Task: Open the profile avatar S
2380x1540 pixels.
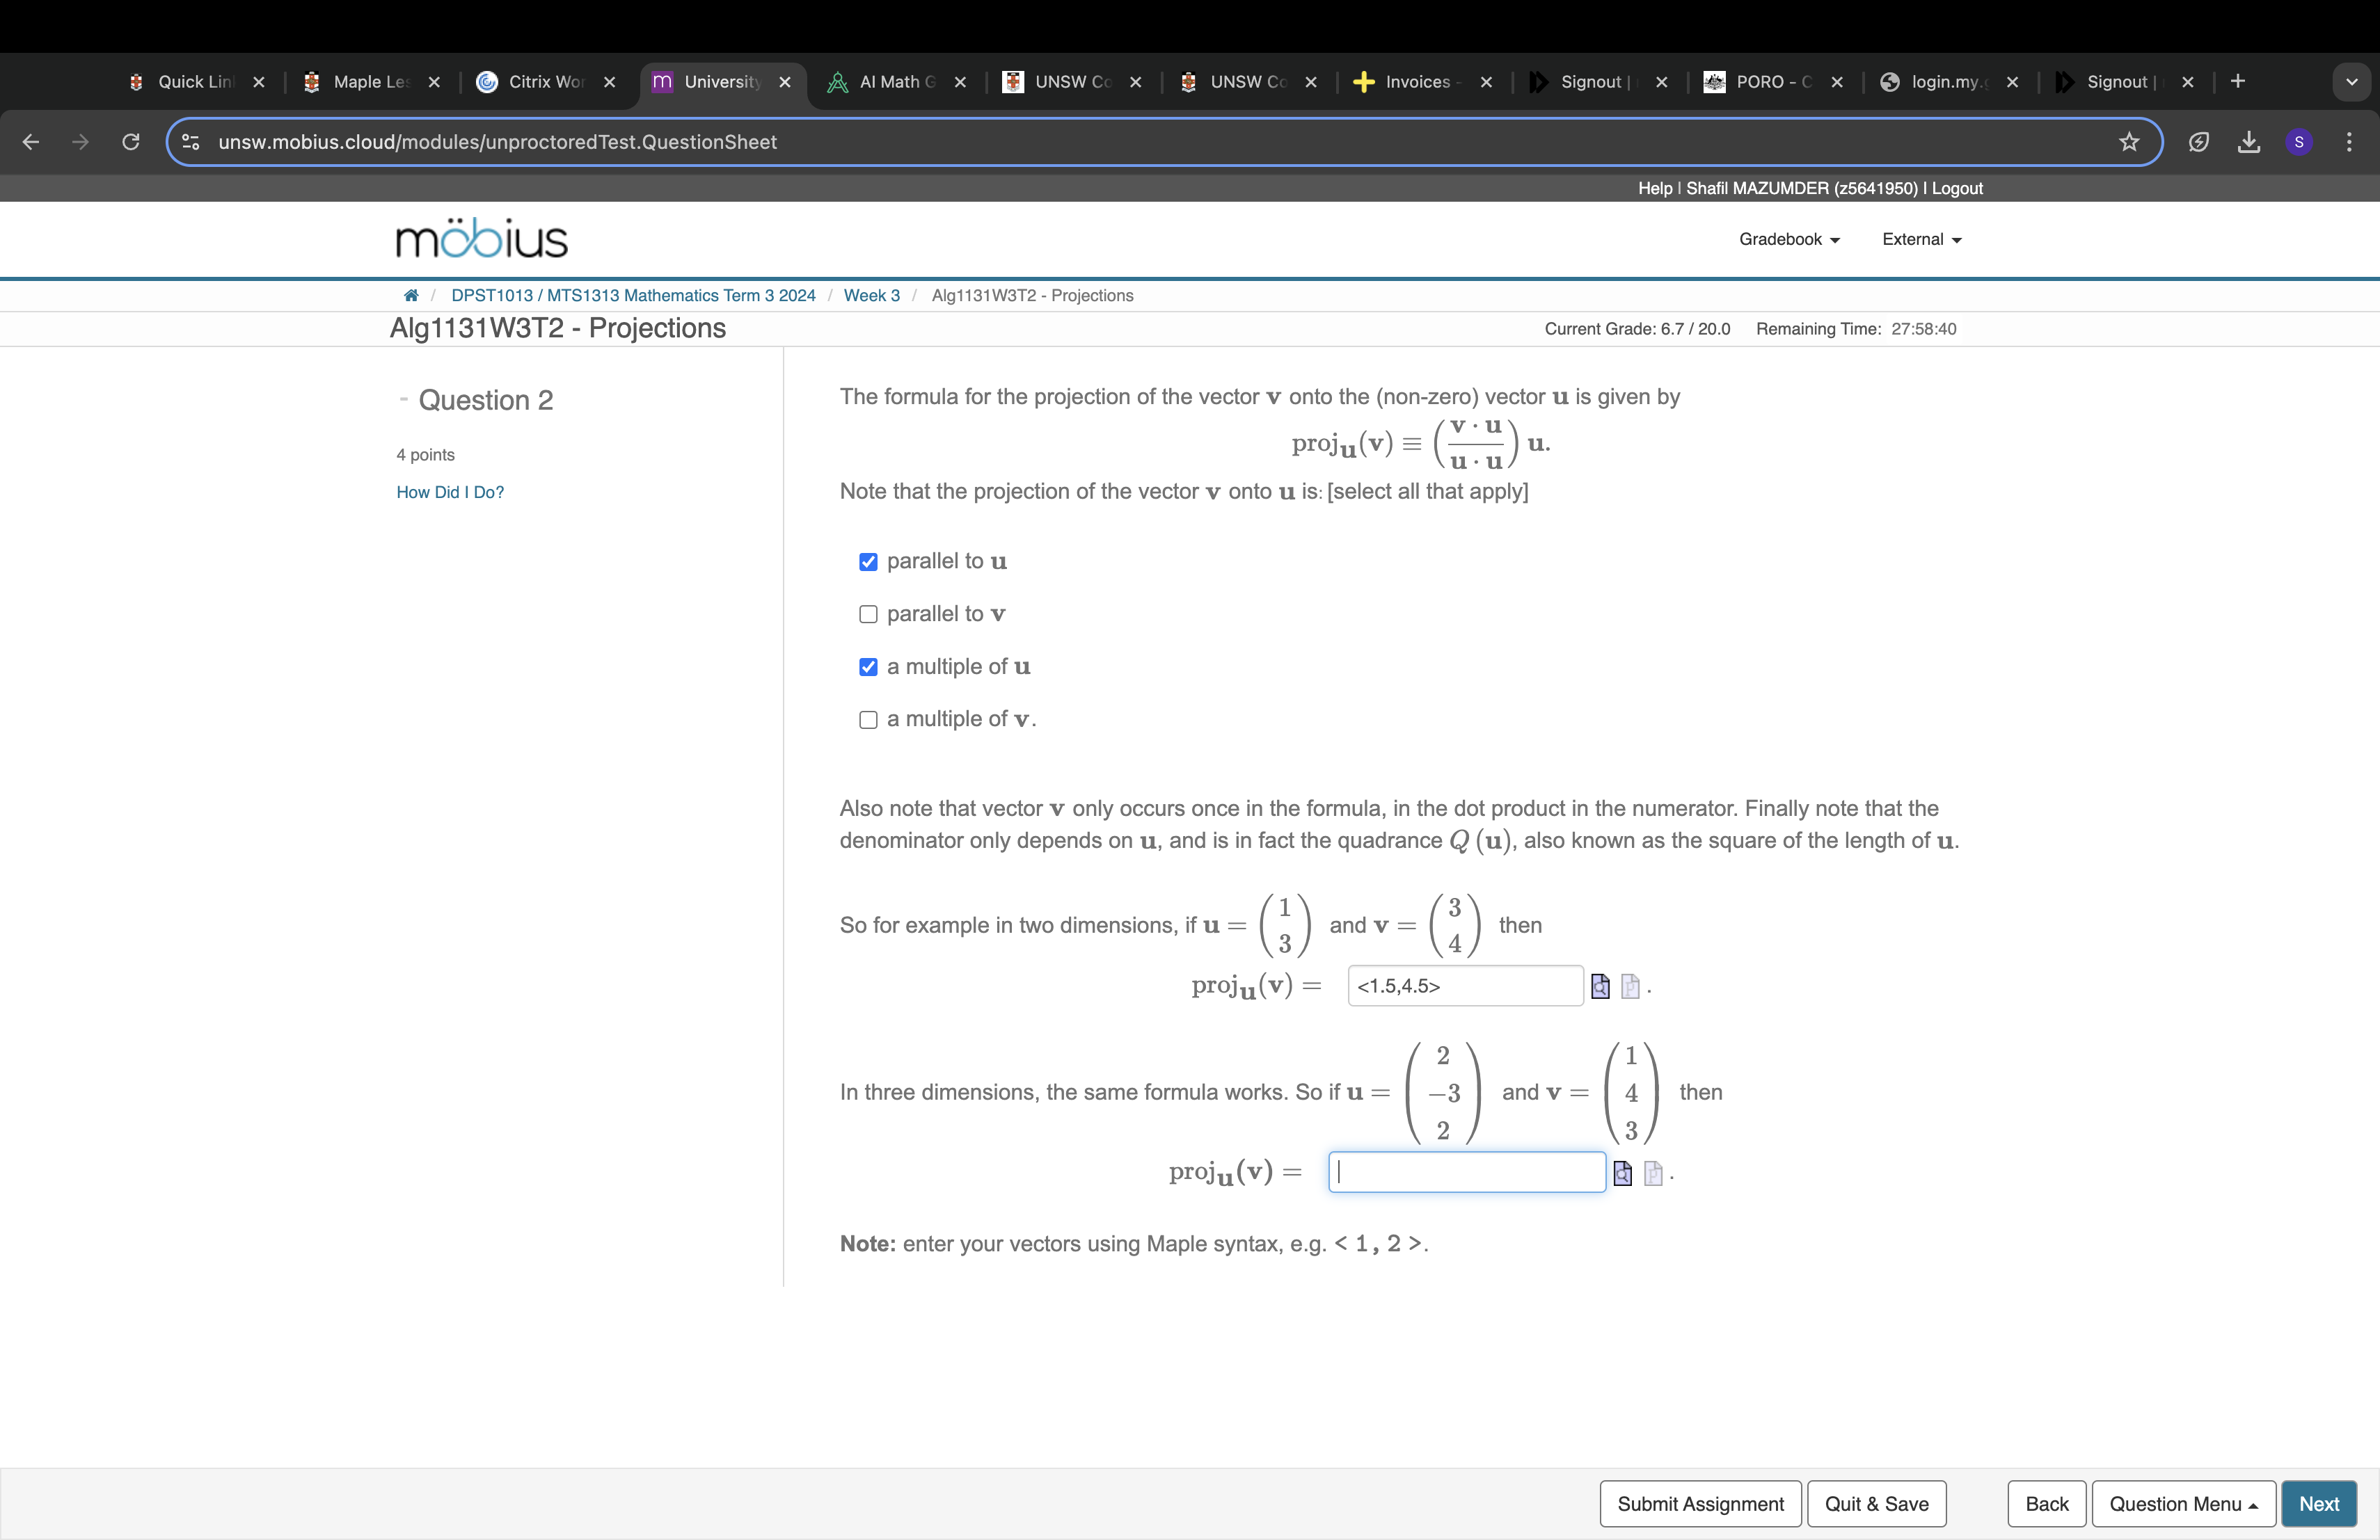Action: pyautogui.click(x=2299, y=142)
